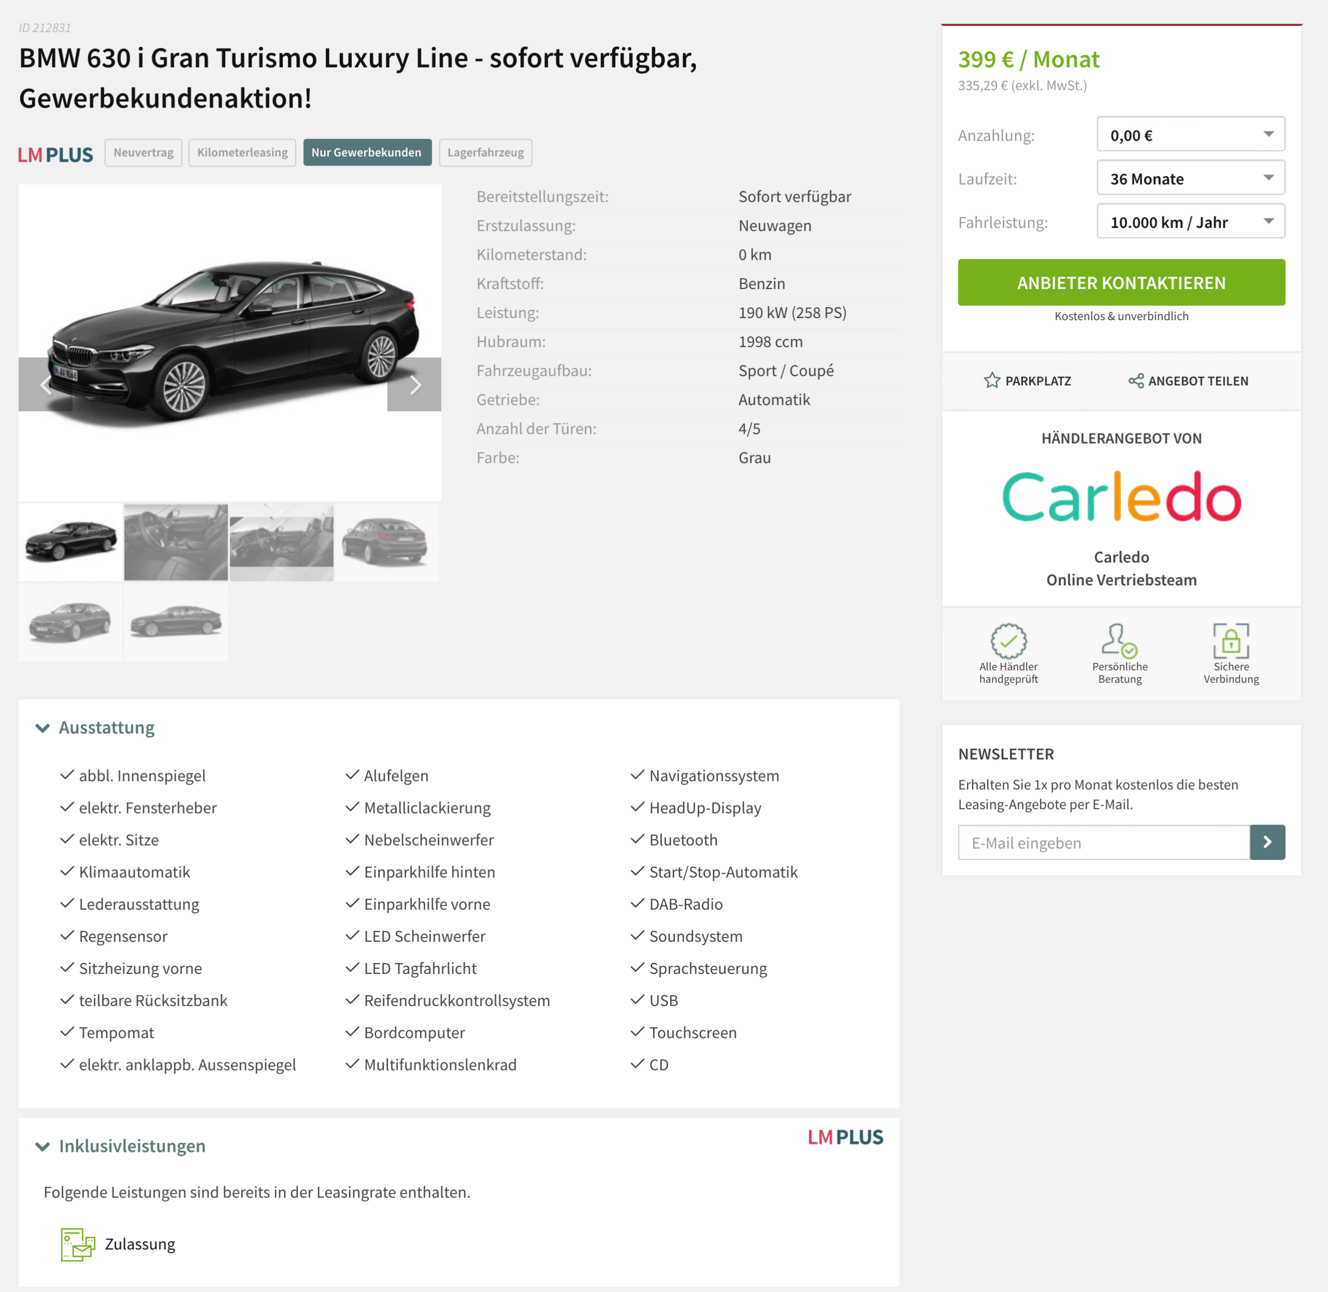Open the Fahrleistung km per year dropdown
Viewport: 1328px width, 1292px height.
tap(1191, 221)
